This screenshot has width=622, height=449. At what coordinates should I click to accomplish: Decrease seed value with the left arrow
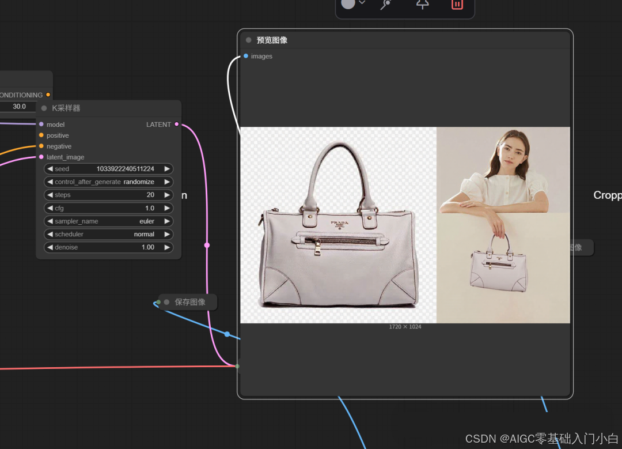pyautogui.click(x=50, y=169)
